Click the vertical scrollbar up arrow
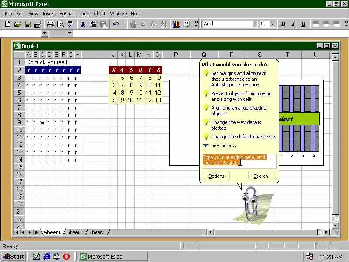 (x=335, y=57)
